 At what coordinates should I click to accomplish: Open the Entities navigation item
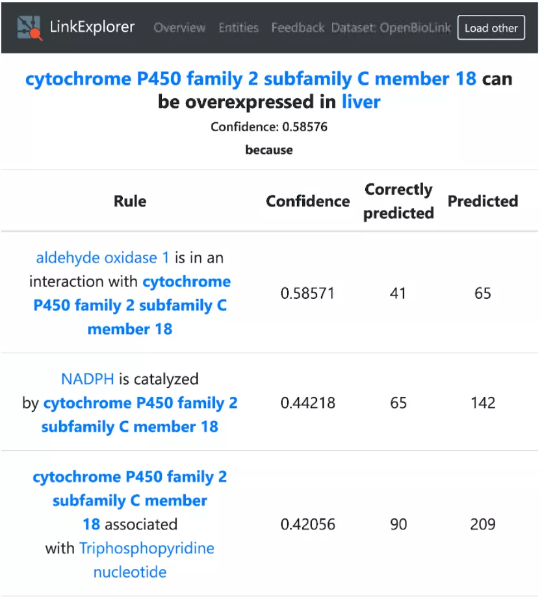coord(239,28)
